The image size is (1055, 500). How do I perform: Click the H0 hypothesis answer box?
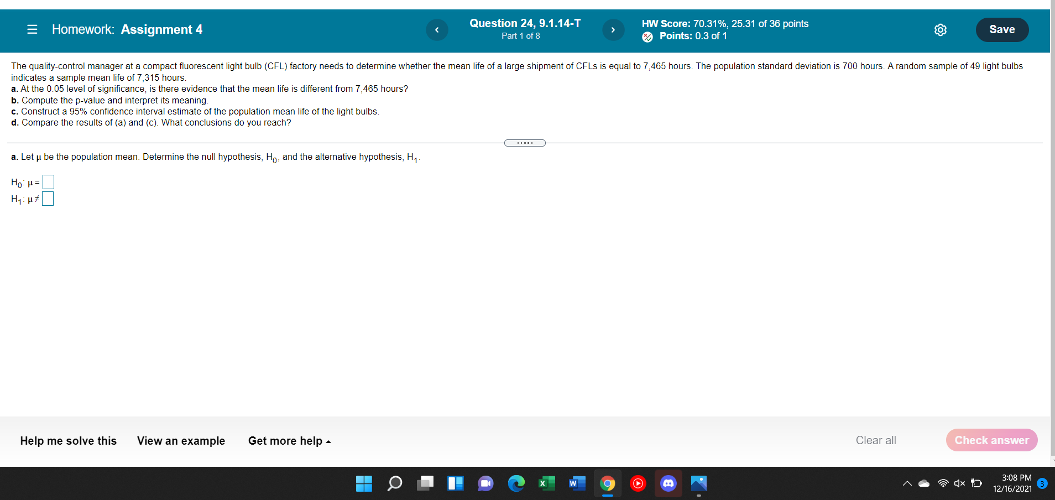pyautogui.click(x=48, y=181)
